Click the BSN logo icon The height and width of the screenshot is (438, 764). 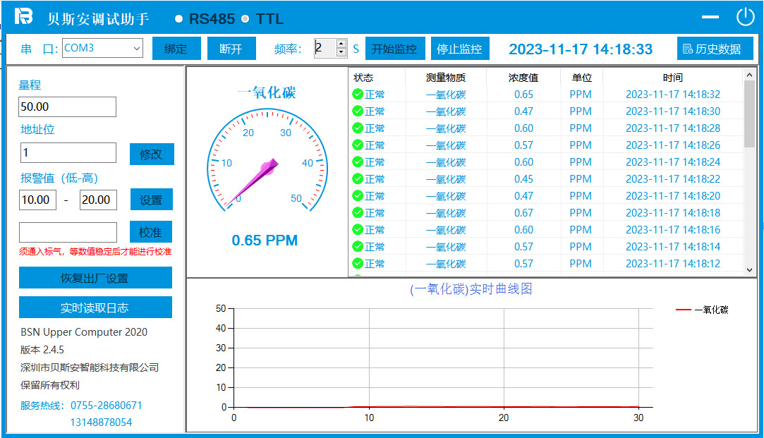coord(24,17)
